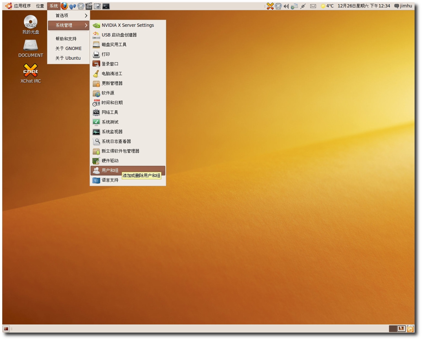Viewport: 422px width, 340px height.
Task: Click the volume speaker tray icon
Action: click(286, 6)
